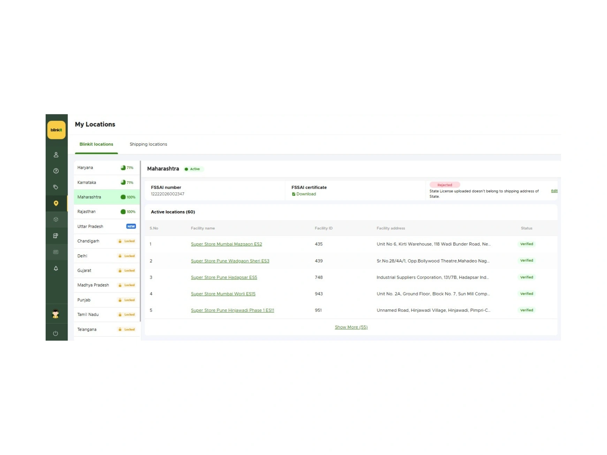Click the Karnataka 71% progress pie

(x=123, y=182)
